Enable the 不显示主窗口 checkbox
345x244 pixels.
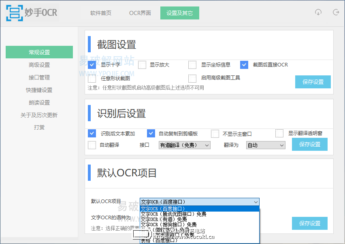[215, 133]
